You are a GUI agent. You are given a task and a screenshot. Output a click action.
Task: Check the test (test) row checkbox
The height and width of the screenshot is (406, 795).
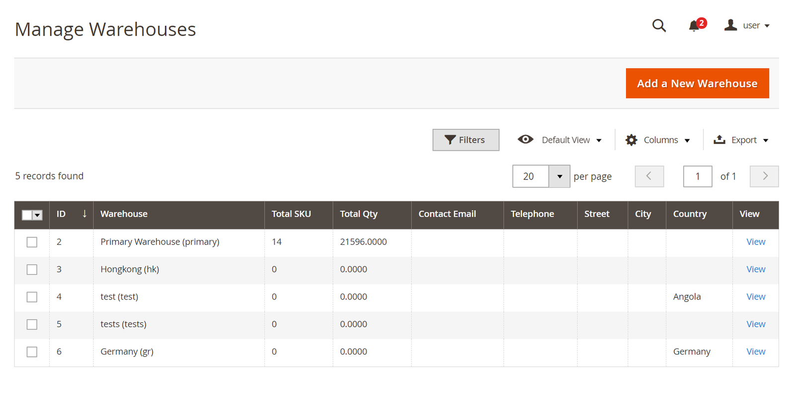tap(32, 297)
